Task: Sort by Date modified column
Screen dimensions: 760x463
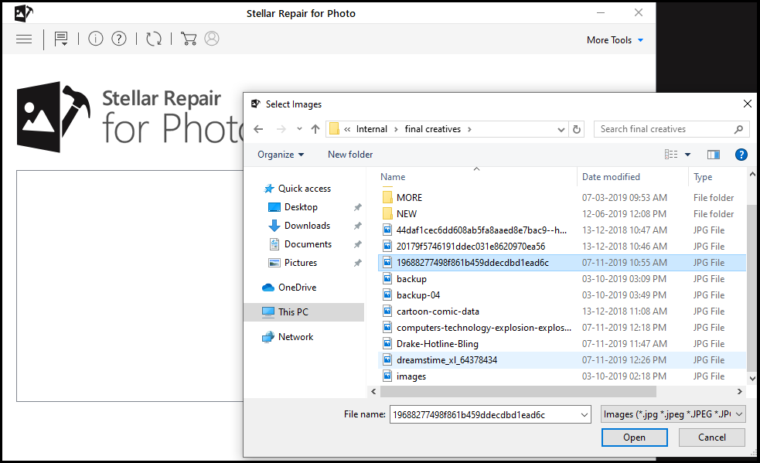Action: (611, 177)
